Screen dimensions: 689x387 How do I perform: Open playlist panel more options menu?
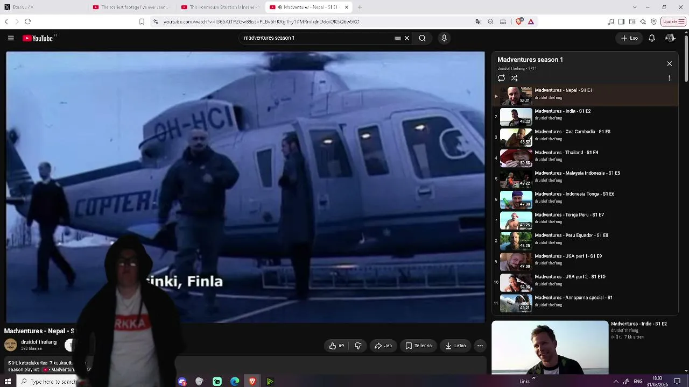pyautogui.click(x=670, y=78)
